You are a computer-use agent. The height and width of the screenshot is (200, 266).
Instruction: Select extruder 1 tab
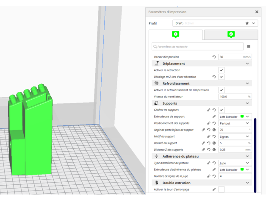point(175,34)
